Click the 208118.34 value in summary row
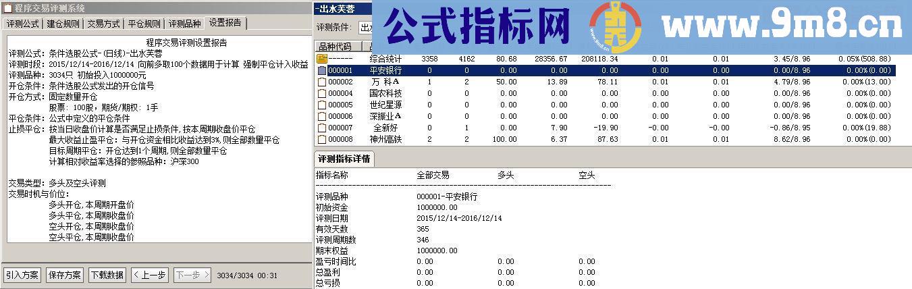The width and height of the screenshot is (912, 289). point(599,59)
